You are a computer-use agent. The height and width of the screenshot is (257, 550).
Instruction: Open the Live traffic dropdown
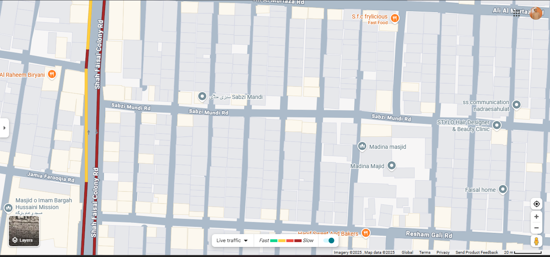coord(232,241)
